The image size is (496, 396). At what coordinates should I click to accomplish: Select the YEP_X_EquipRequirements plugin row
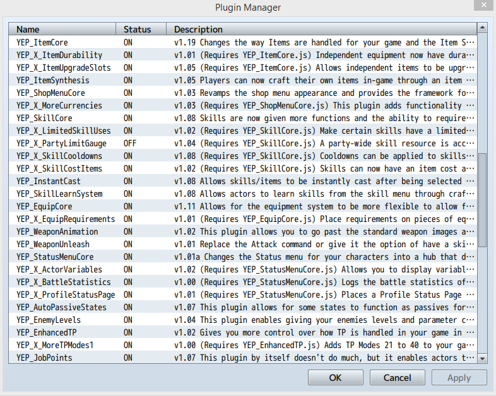(242, 219)
